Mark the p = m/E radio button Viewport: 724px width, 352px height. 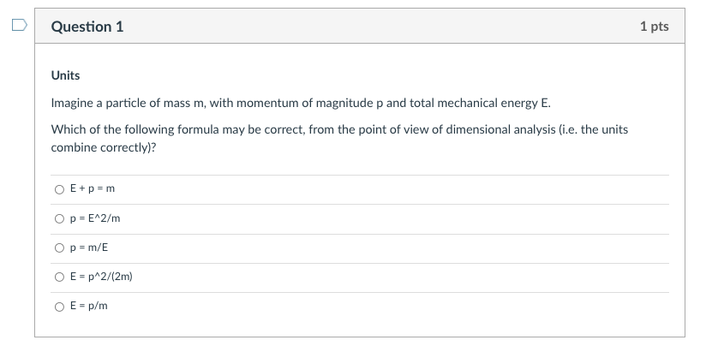59,248
